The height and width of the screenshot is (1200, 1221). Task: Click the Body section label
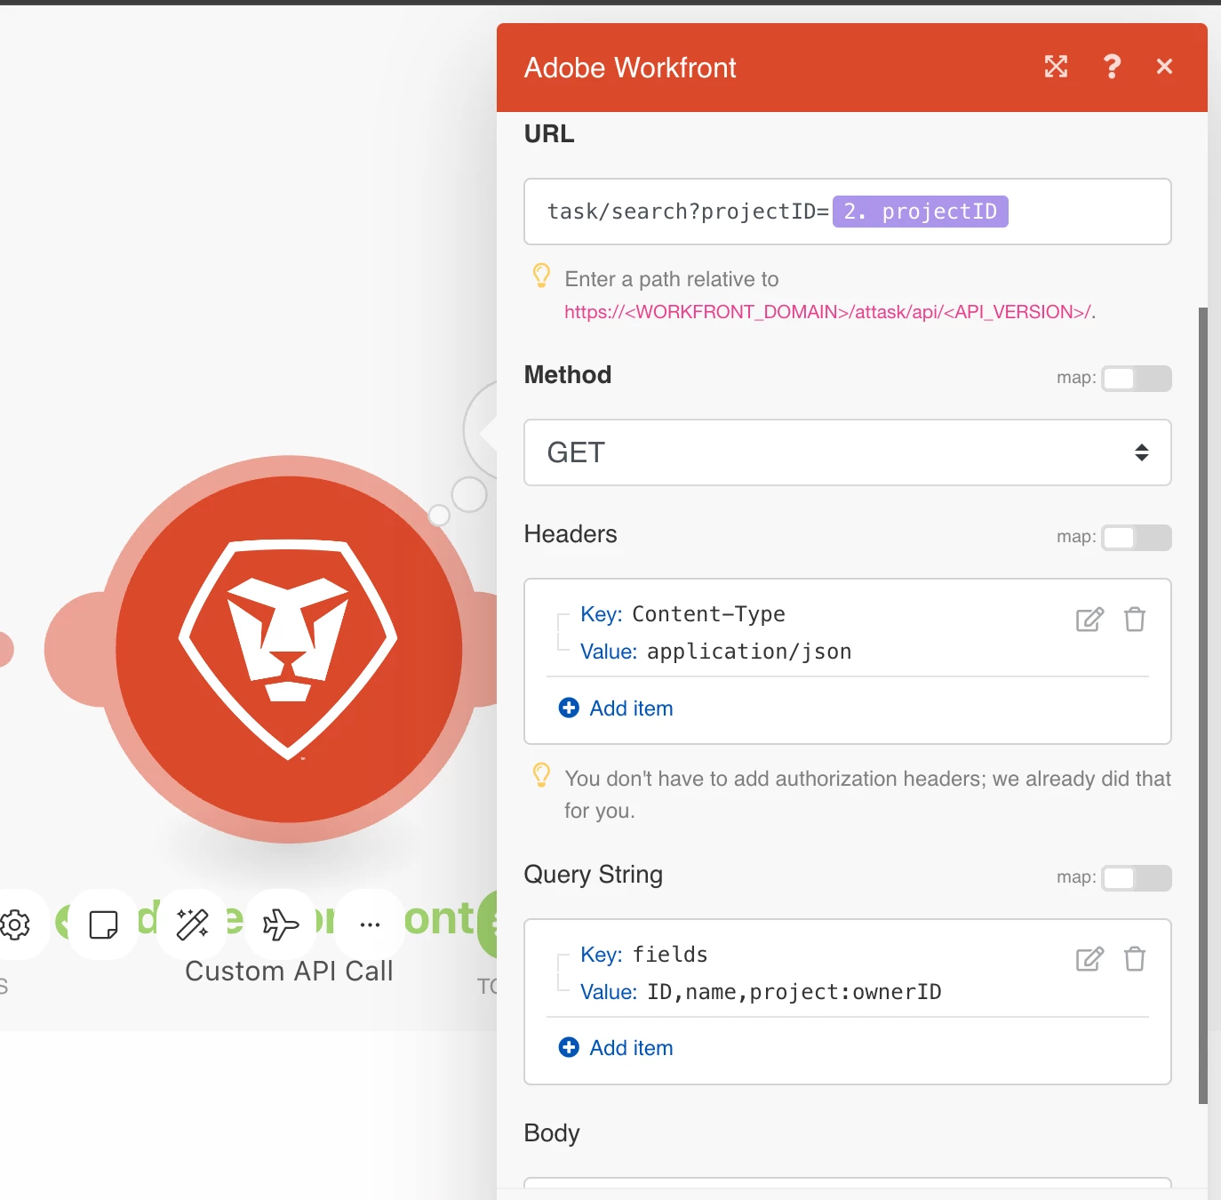point(552,1133)
